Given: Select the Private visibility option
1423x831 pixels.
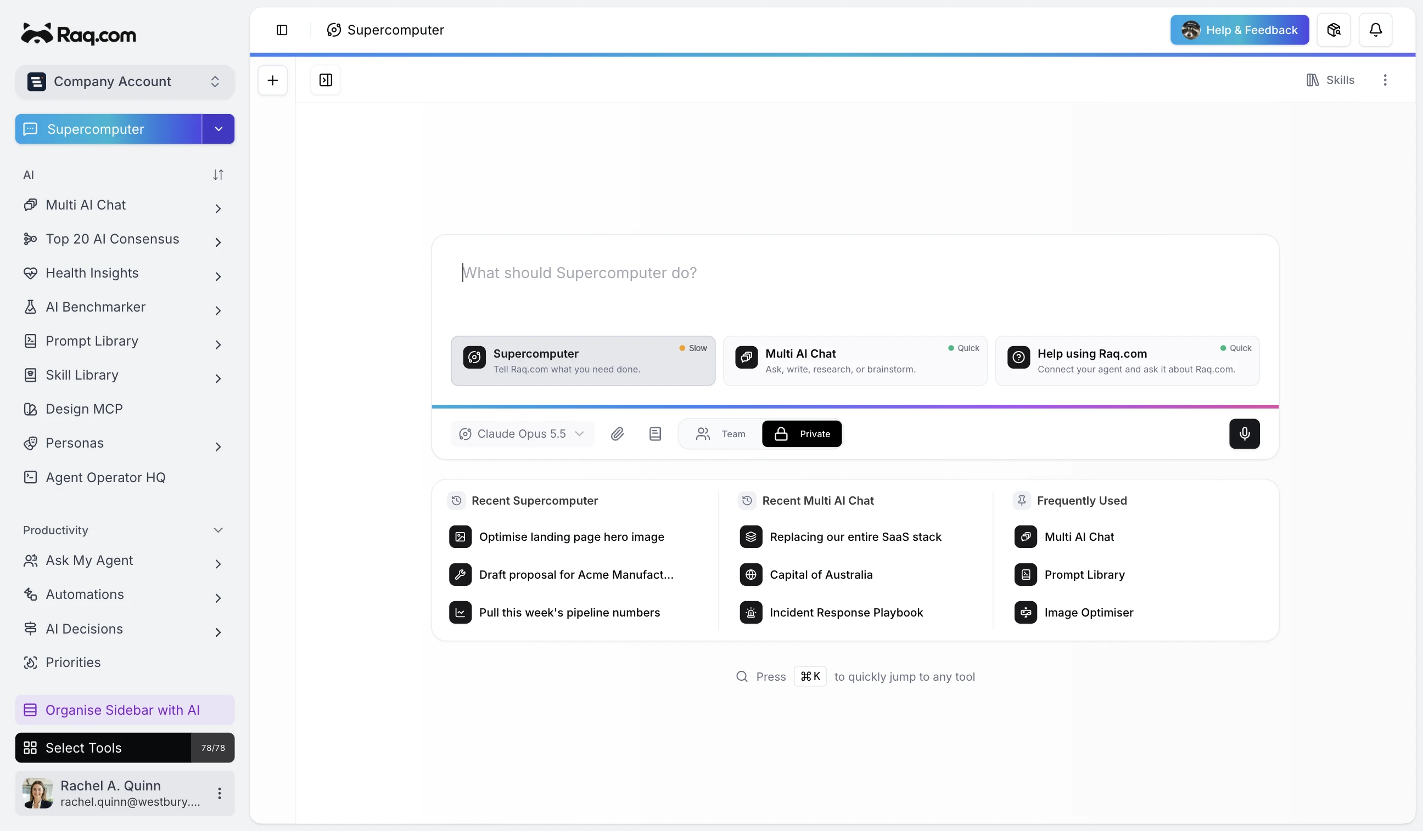Looking at the screenshot, I should click(x=802, y=433).
